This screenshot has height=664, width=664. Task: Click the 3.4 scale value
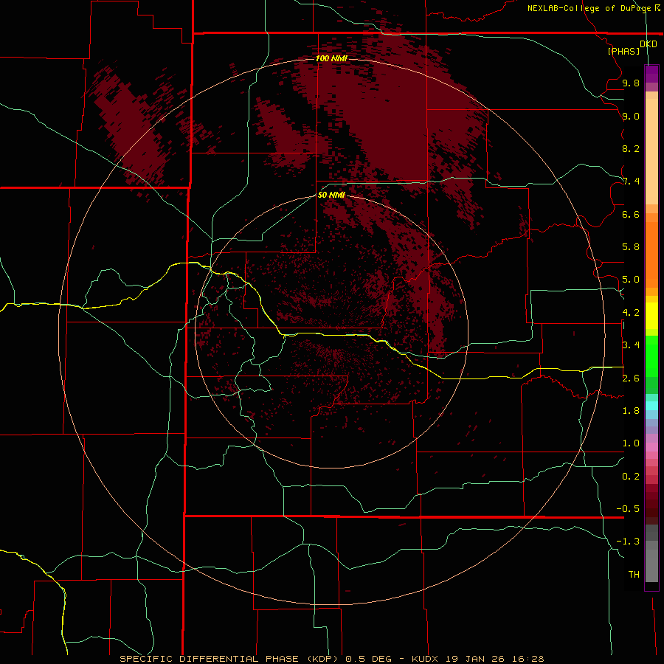pyautogui.click(x=631, y=345)
